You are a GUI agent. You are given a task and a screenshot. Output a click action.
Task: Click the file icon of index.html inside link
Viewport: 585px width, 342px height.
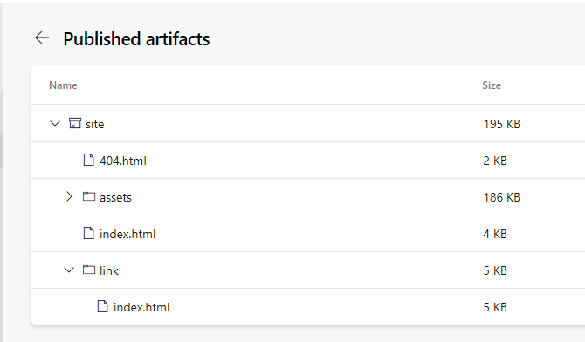coord(103,306)
